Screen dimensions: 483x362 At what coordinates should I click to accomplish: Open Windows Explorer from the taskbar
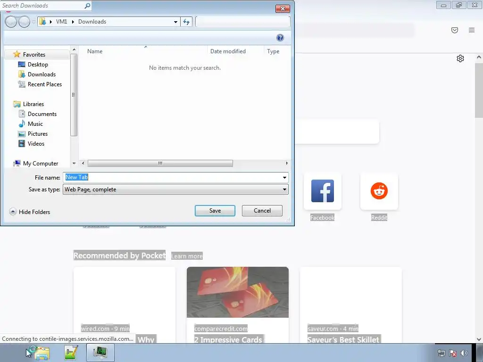42,353
